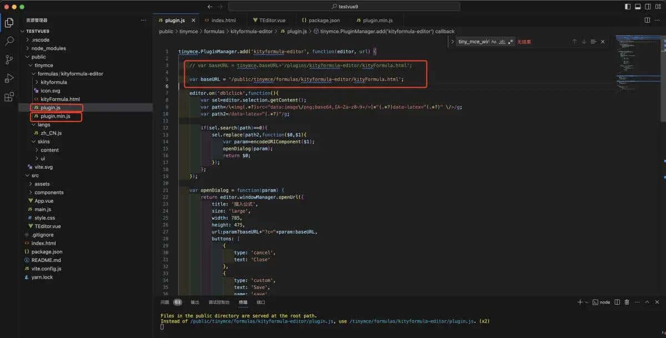Image resolution: width=666 pixels, height=338 pixels.
Task: Open the Source Control view
Action: (9, 59)
